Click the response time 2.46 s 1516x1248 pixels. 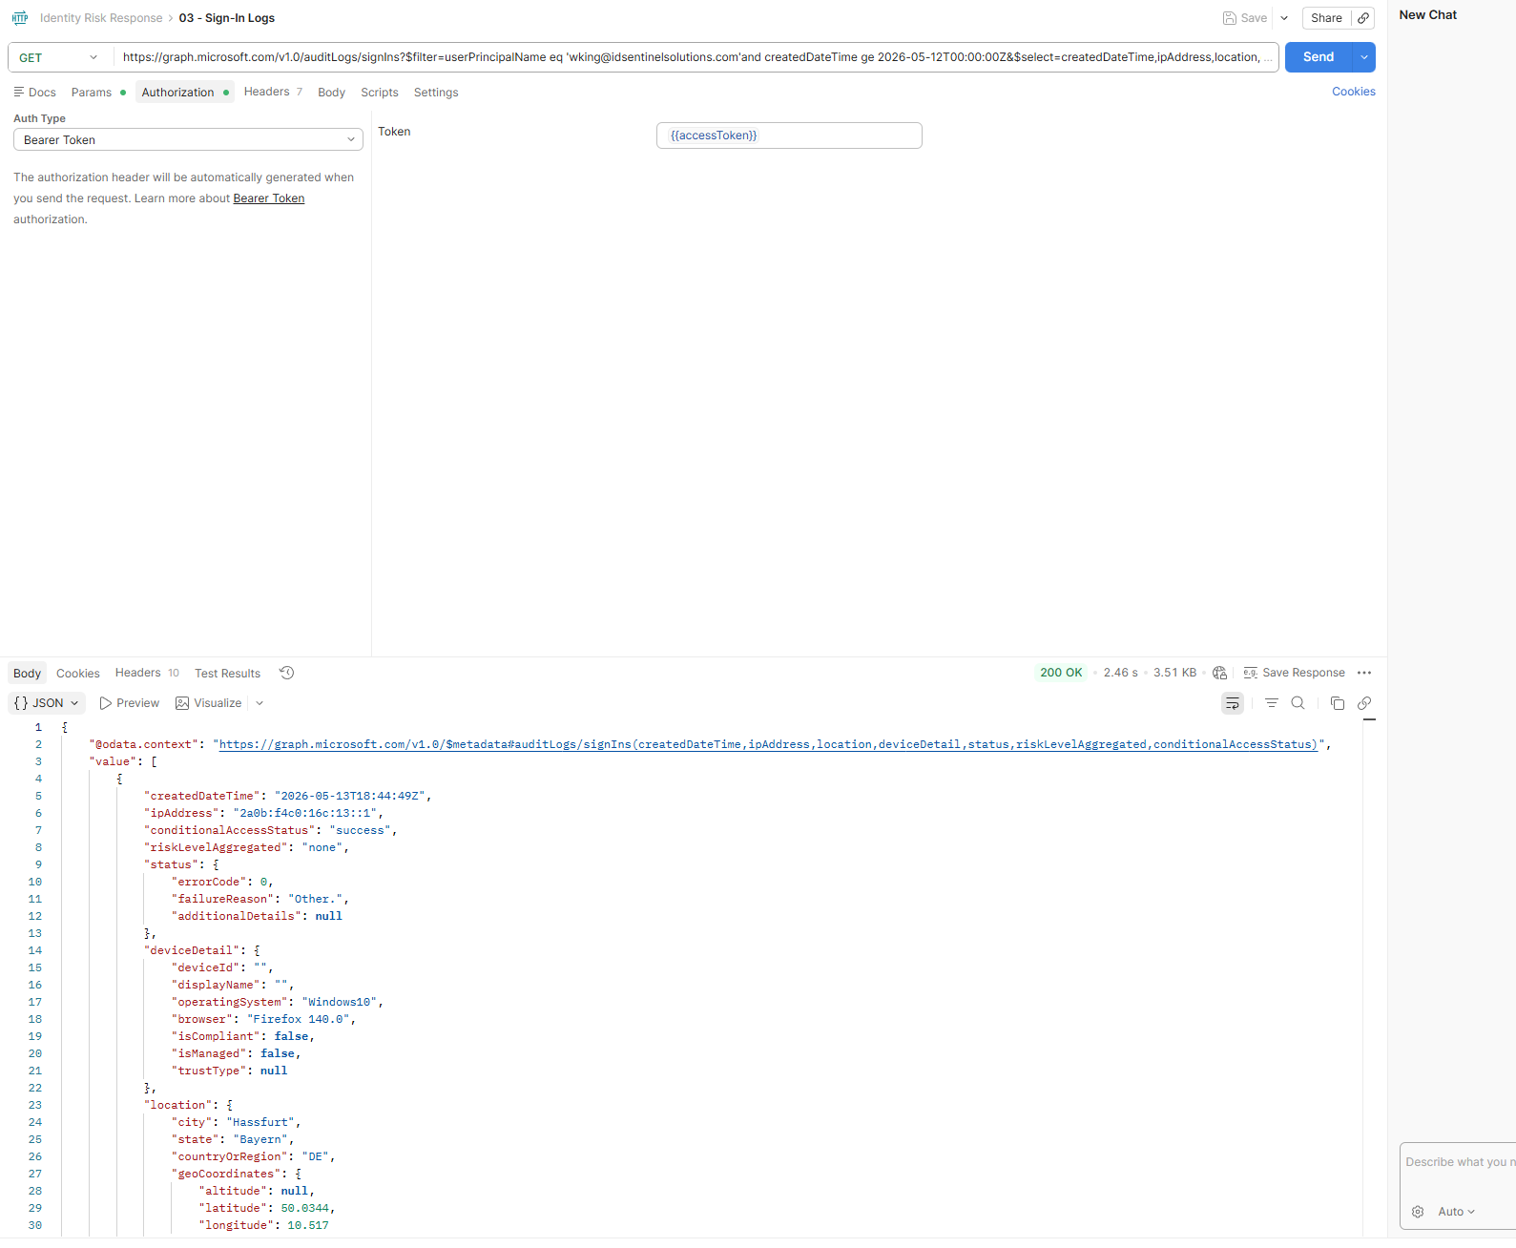point(1120,673)
